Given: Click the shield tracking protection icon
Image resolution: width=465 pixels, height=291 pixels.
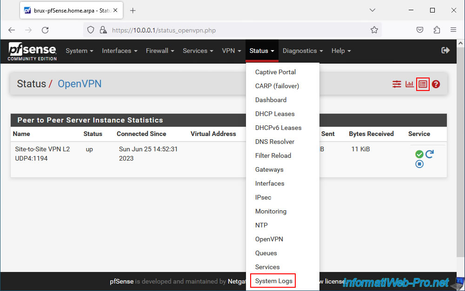Looking at the screenshot, I should coord(91,30).
